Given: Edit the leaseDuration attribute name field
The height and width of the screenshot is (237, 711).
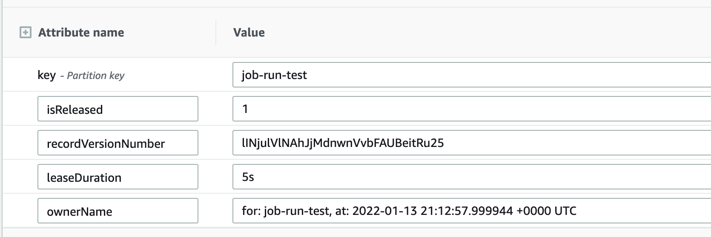Looking at the screenshot, I should (118, 177).
